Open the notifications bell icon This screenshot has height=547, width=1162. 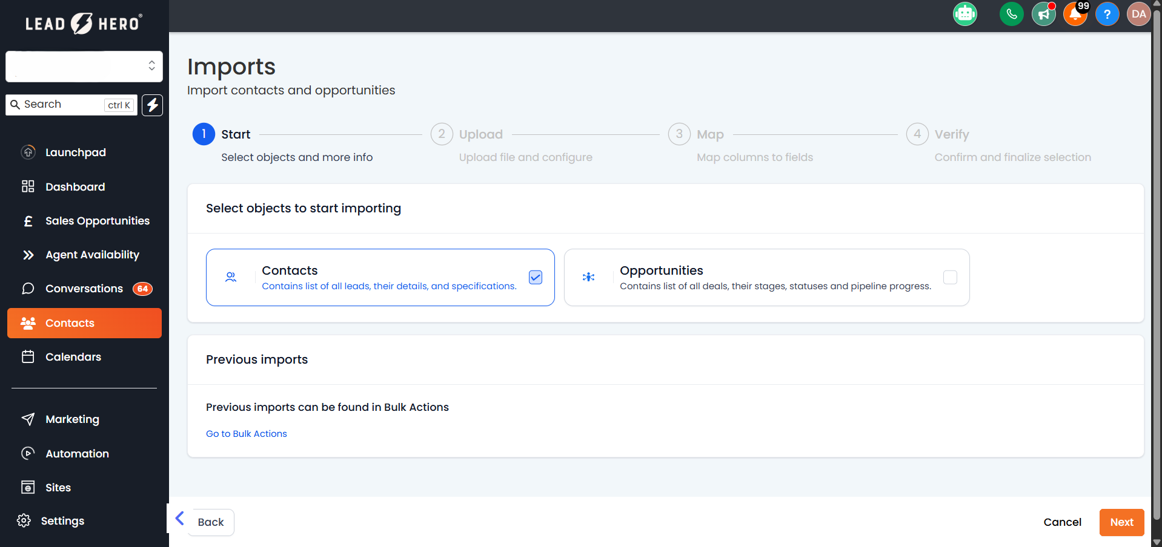click(1075, 14)
